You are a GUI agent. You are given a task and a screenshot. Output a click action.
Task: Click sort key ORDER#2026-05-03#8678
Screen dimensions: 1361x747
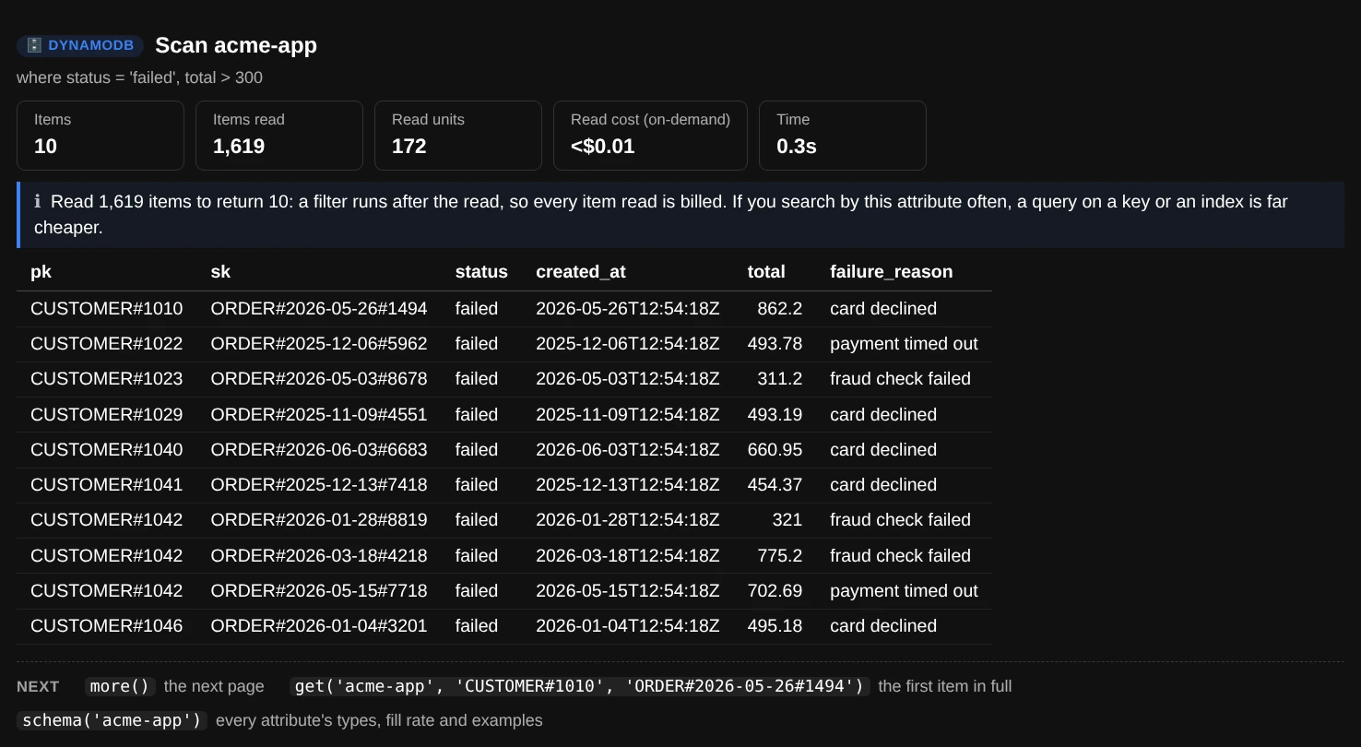[319, 379]
